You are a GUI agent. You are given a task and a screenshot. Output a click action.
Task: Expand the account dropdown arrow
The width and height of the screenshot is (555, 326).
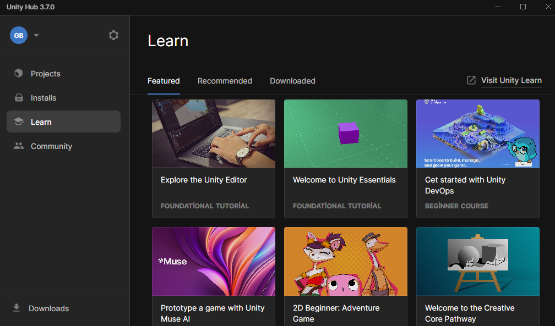click(36, 35)
